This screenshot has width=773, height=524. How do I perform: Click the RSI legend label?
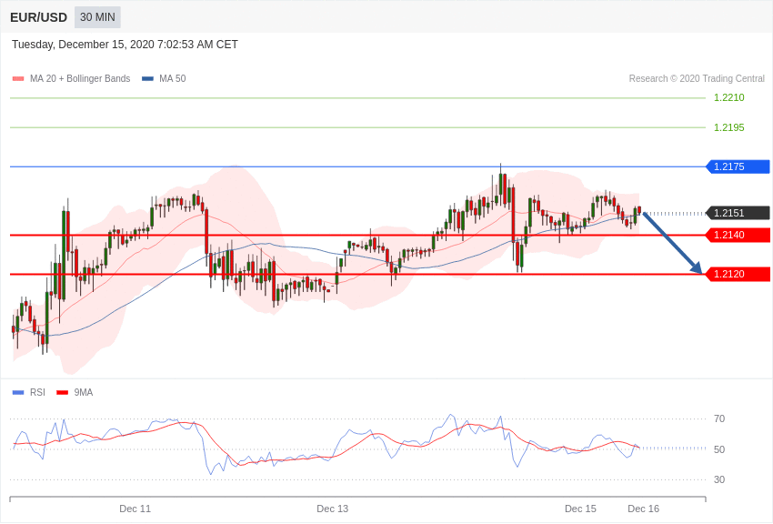pyautogui.click(x=37, y=393)
